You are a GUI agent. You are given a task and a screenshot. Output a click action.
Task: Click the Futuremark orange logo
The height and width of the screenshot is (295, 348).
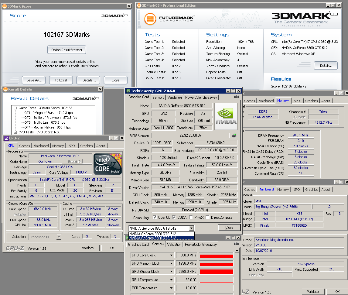(150, 19)
